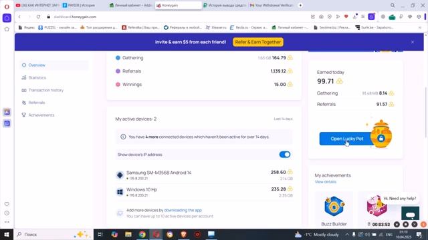Open the Opera sidebar three-dots settings

pyautogui.click(x=7, y=222)
